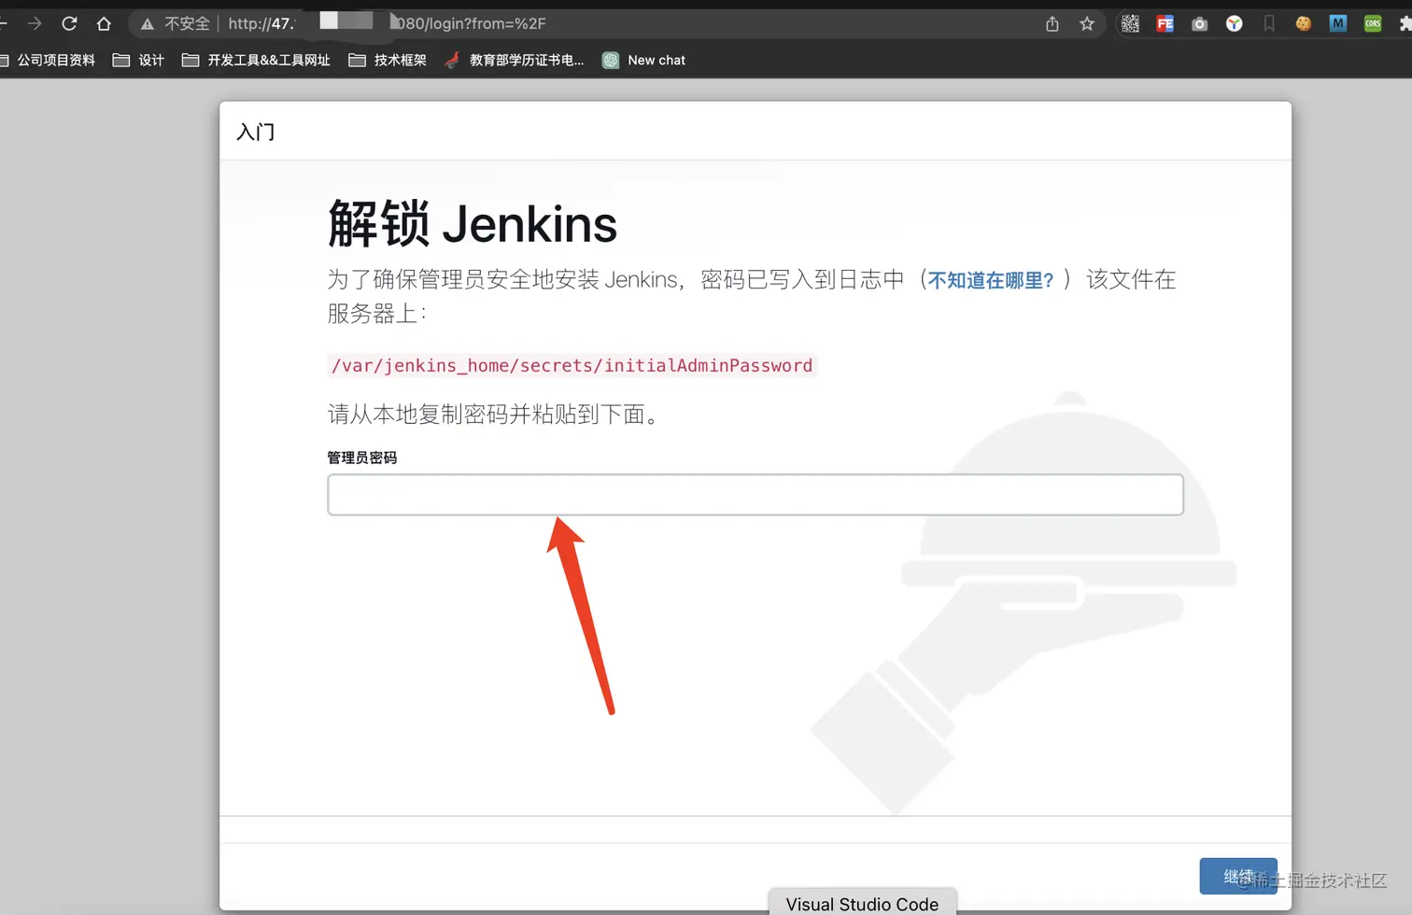Open the 开发工具&&工具网址 bookmark folder
The width and height of the screenshot is (1412, 915).
(256, 60)
